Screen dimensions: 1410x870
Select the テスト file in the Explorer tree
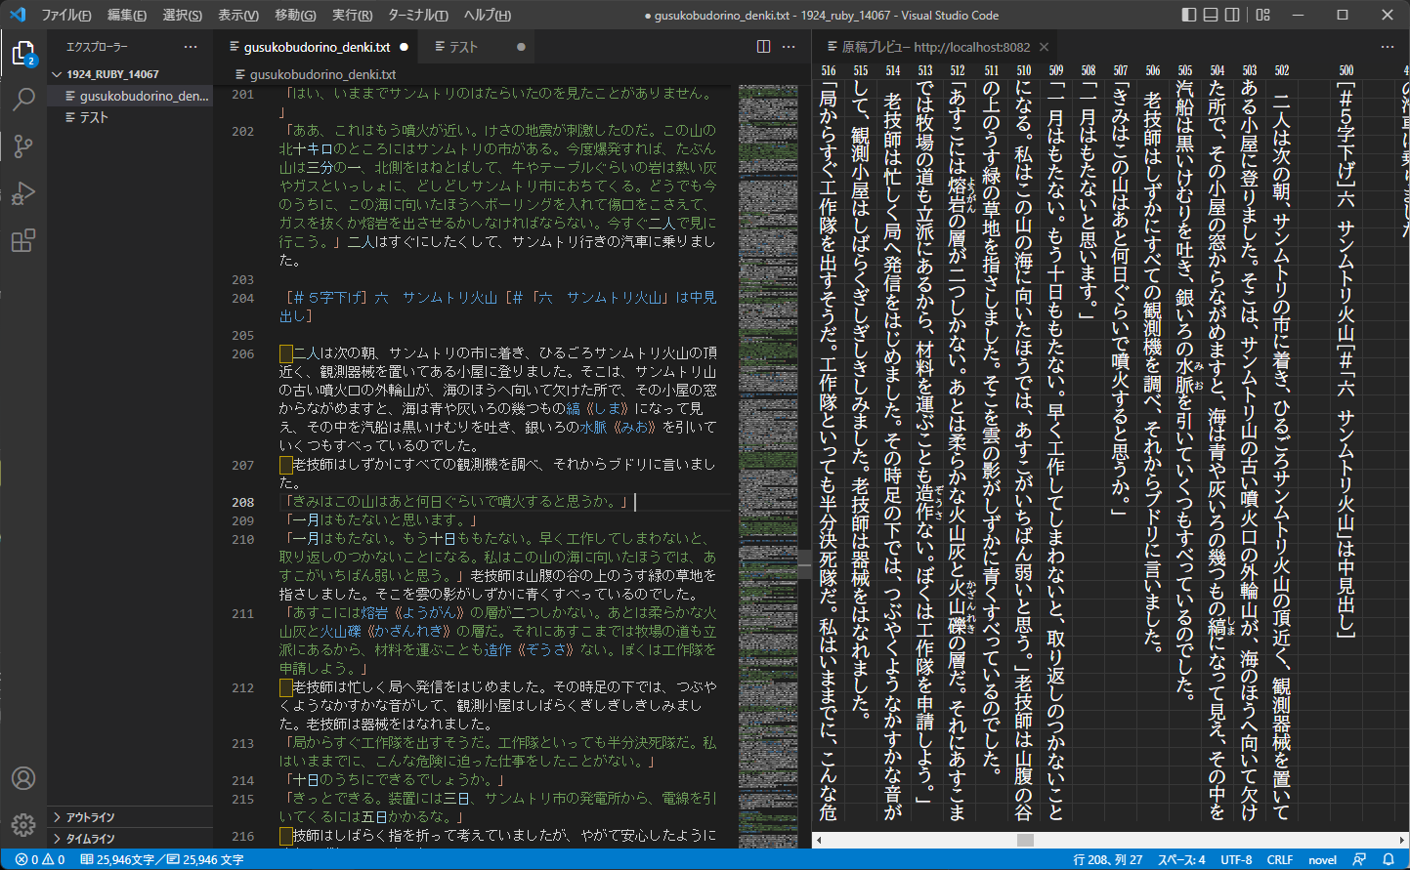[x=130, y=117]
